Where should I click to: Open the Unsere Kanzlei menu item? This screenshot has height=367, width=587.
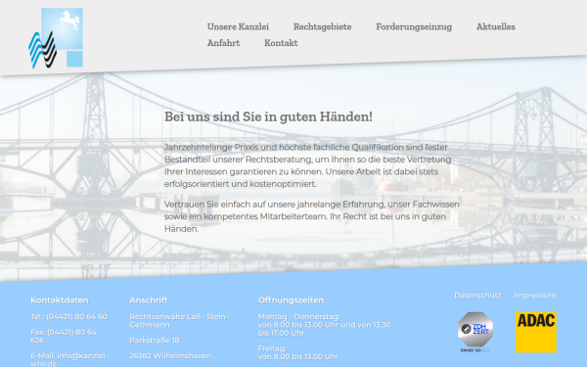tap(238, 27)
